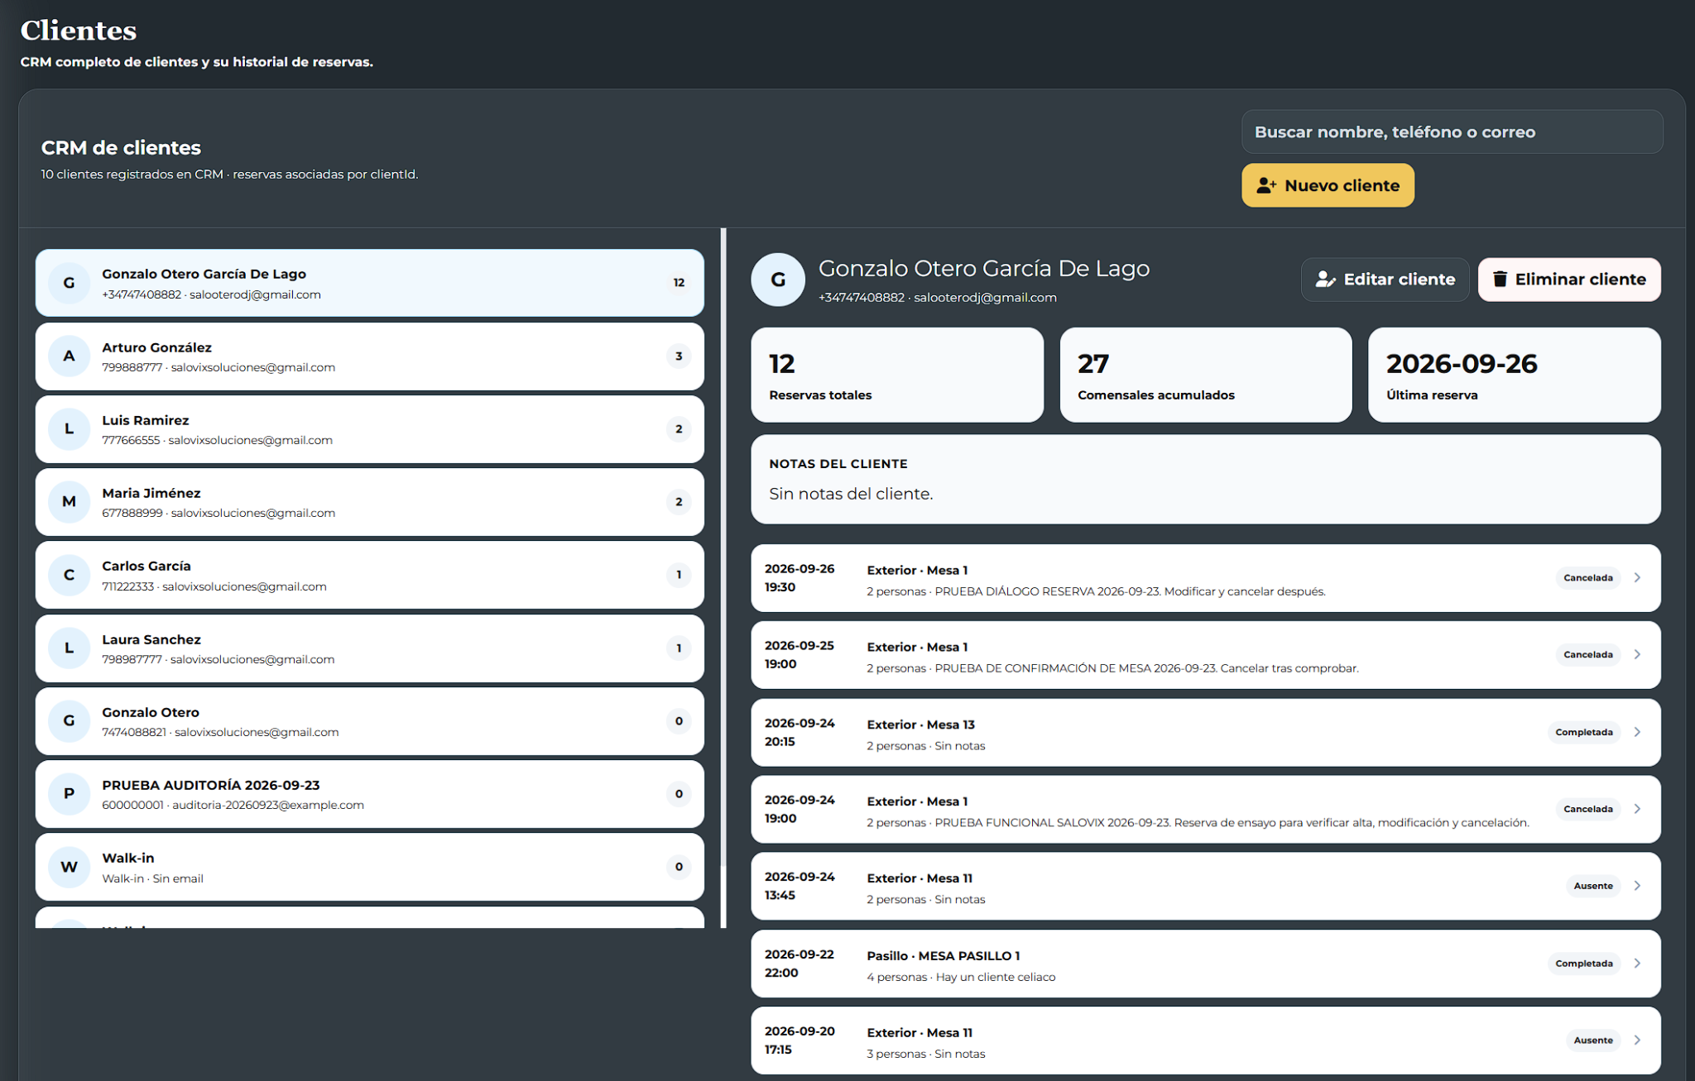1695x1081 pixels.
Task: Create a new client with Nuevo cliente
Action: coord(1328,185)
